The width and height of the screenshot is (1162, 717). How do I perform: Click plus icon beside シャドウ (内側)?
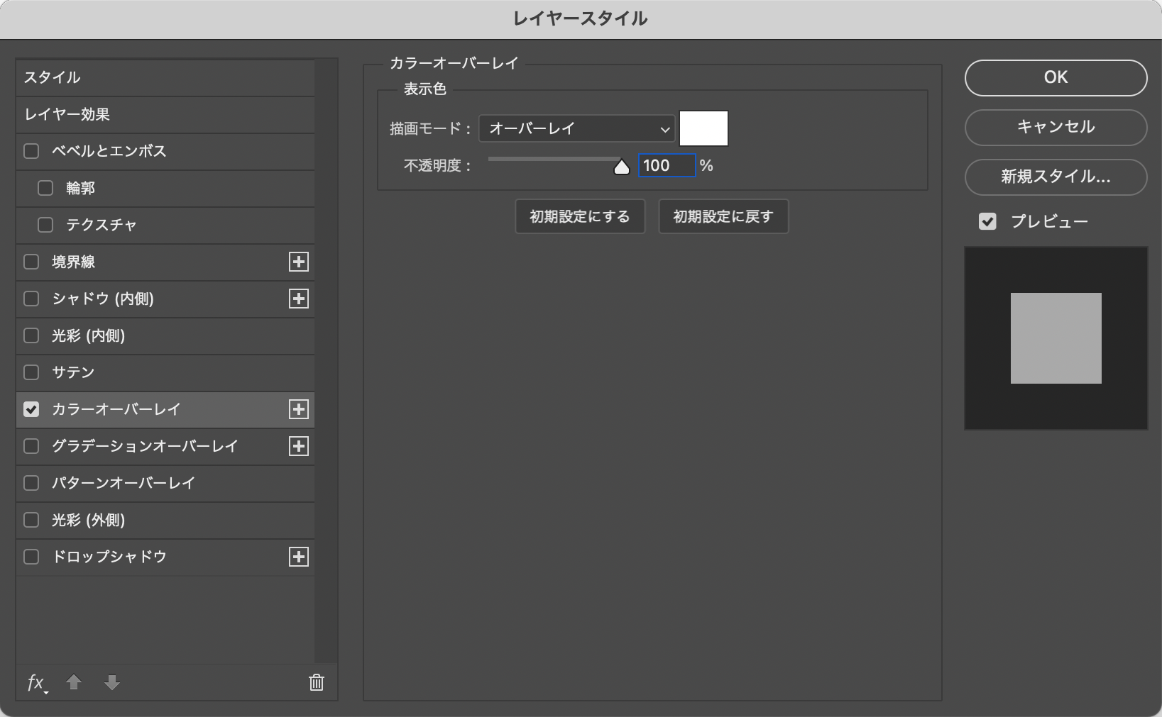pos(299,299)
